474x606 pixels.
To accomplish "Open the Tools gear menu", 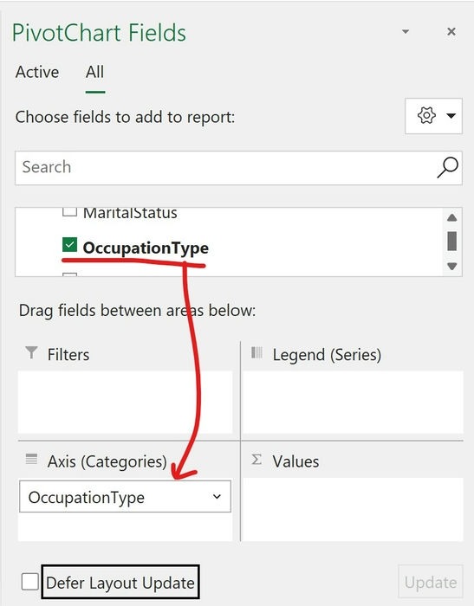I will click(433, 116).
